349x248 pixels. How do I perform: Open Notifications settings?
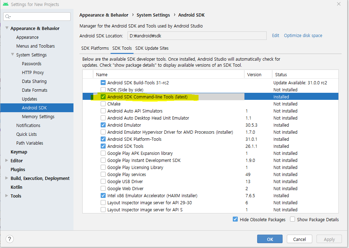pyautogui.click(x=28, y=125)
